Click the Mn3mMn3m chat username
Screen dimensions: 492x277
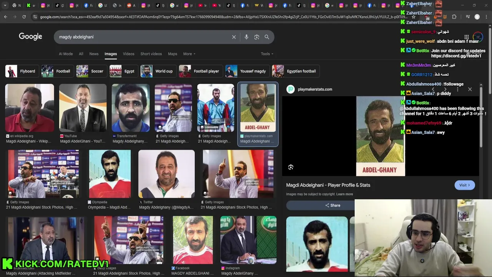pyautogui.click(x=419, y=65)
